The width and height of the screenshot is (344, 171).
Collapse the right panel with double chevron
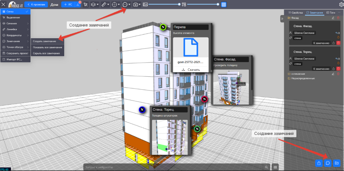click(282, 18)
